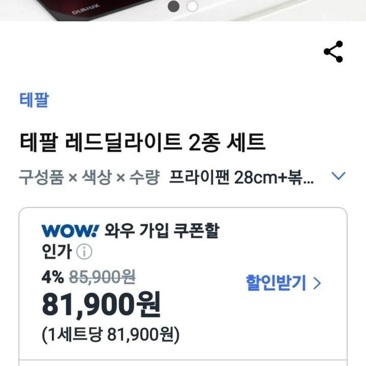Click the 1세트당 81,900원 unit price

click(x=111, y=335)
